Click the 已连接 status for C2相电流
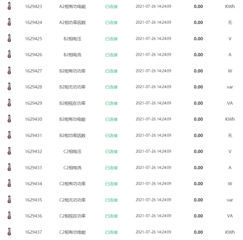243x240 pixels. 111,168
